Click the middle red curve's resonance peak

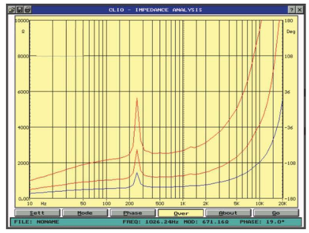(137, 150)
